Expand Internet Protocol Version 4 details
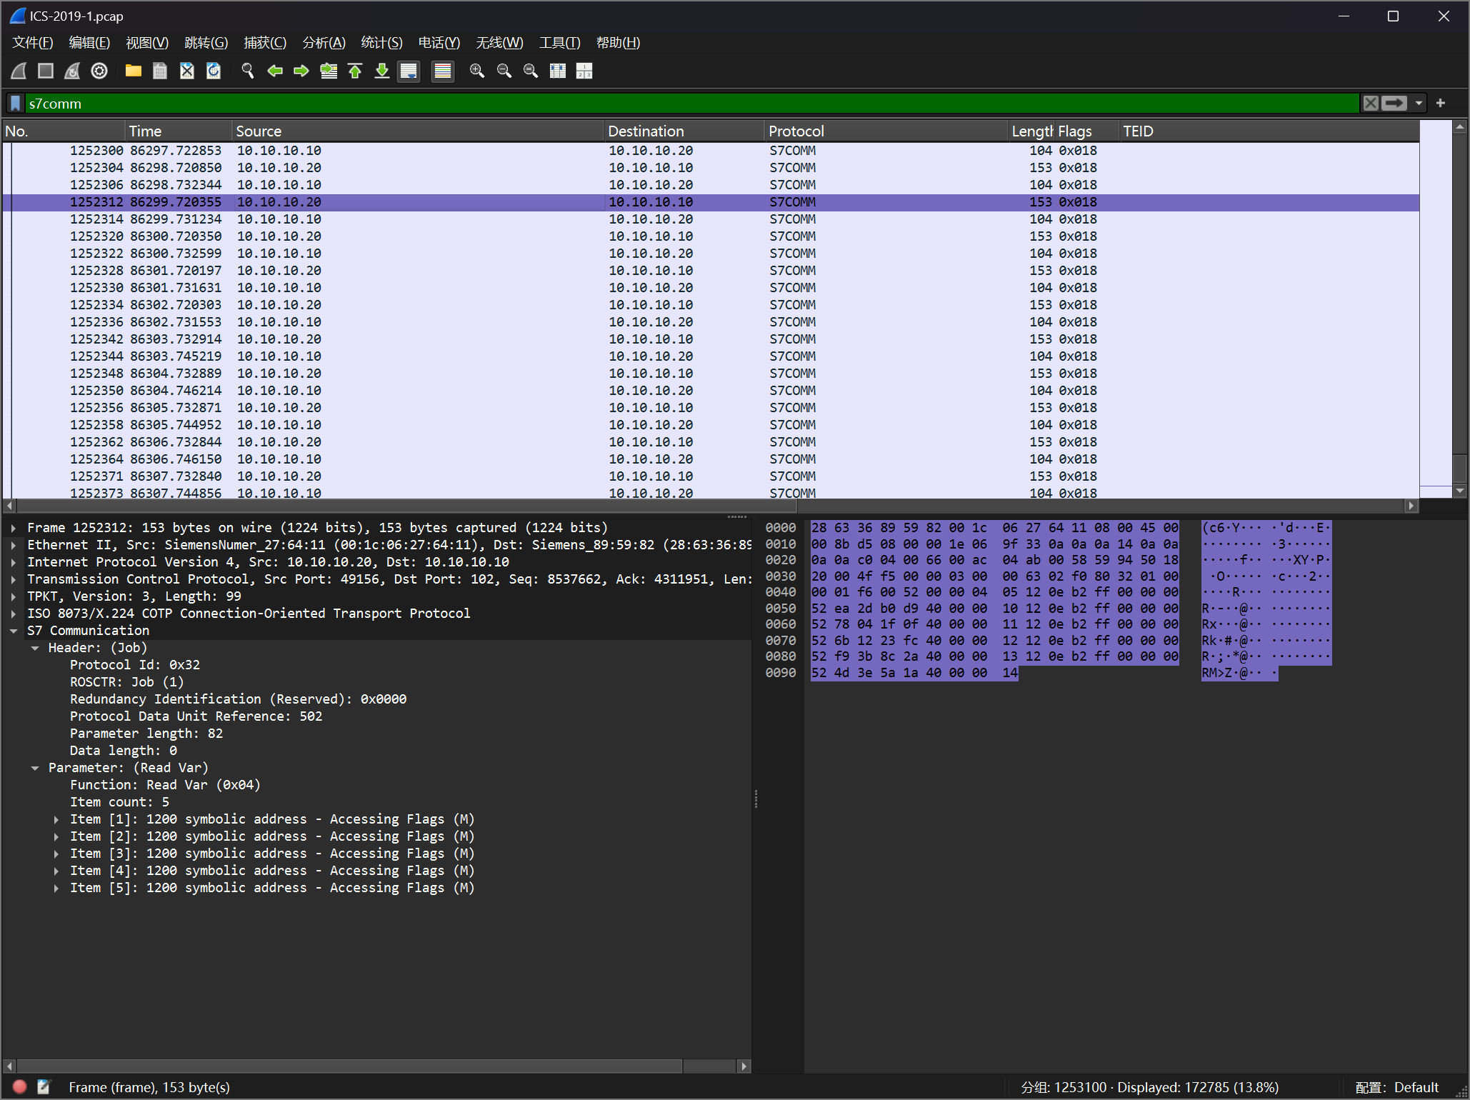 [x=14, y=562]
